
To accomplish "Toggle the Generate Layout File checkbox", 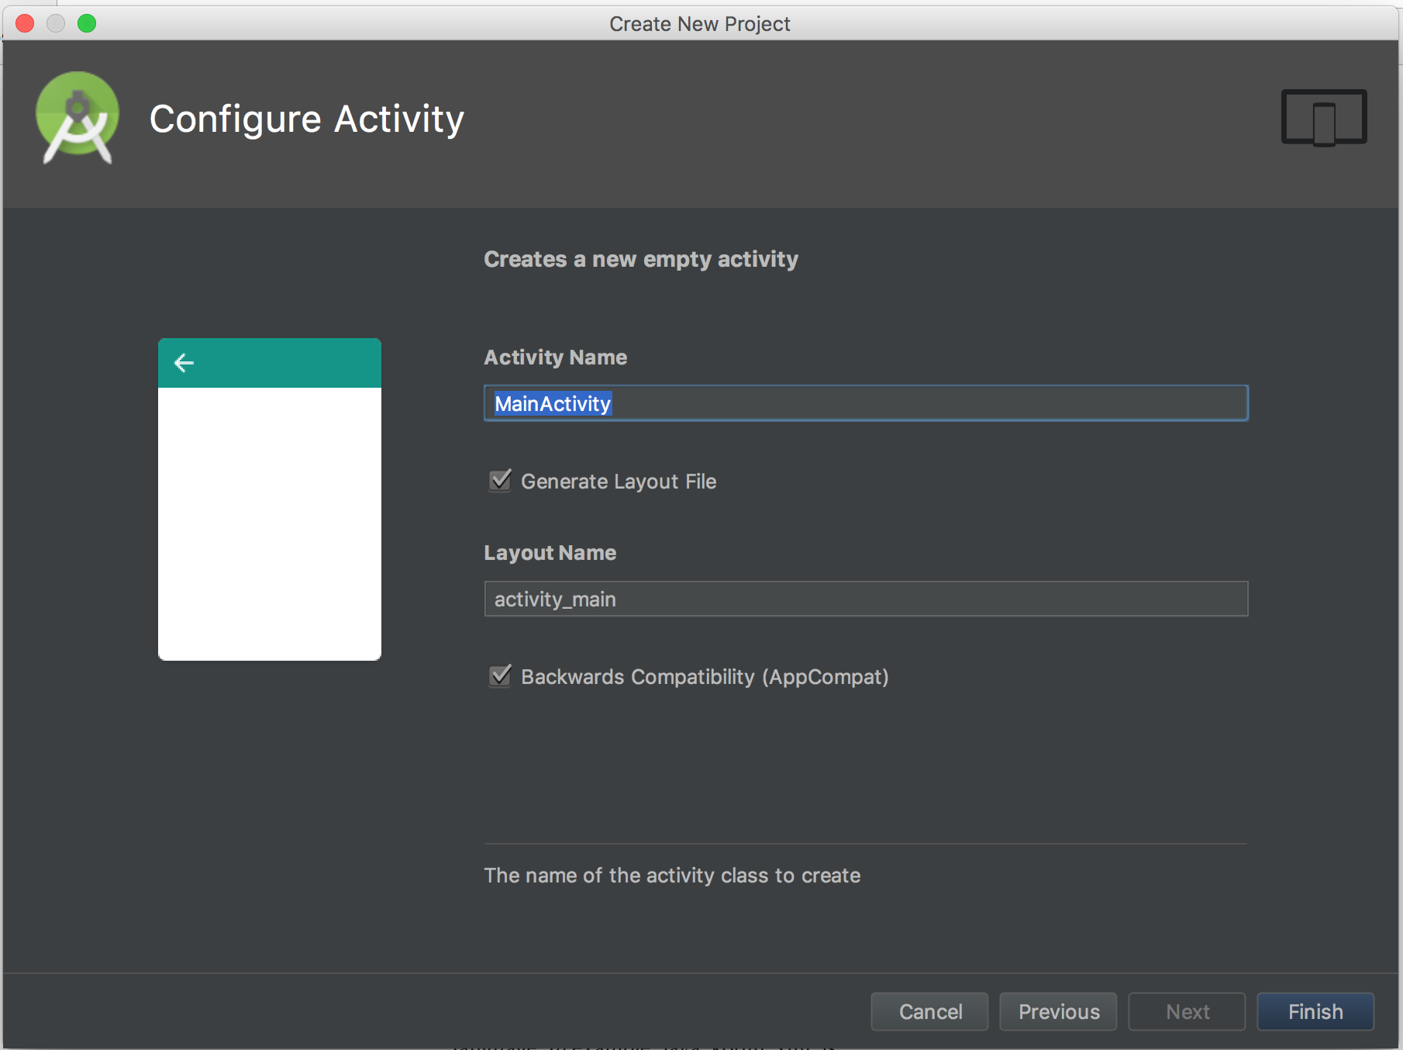I will (501, 481).
